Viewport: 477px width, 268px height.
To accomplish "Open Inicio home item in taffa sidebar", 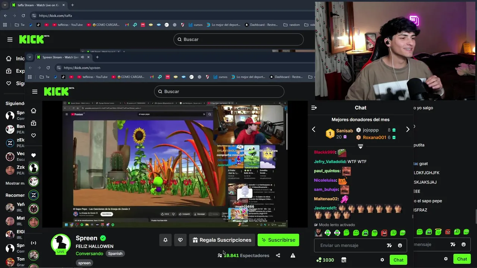I will (x=15, y=58).
